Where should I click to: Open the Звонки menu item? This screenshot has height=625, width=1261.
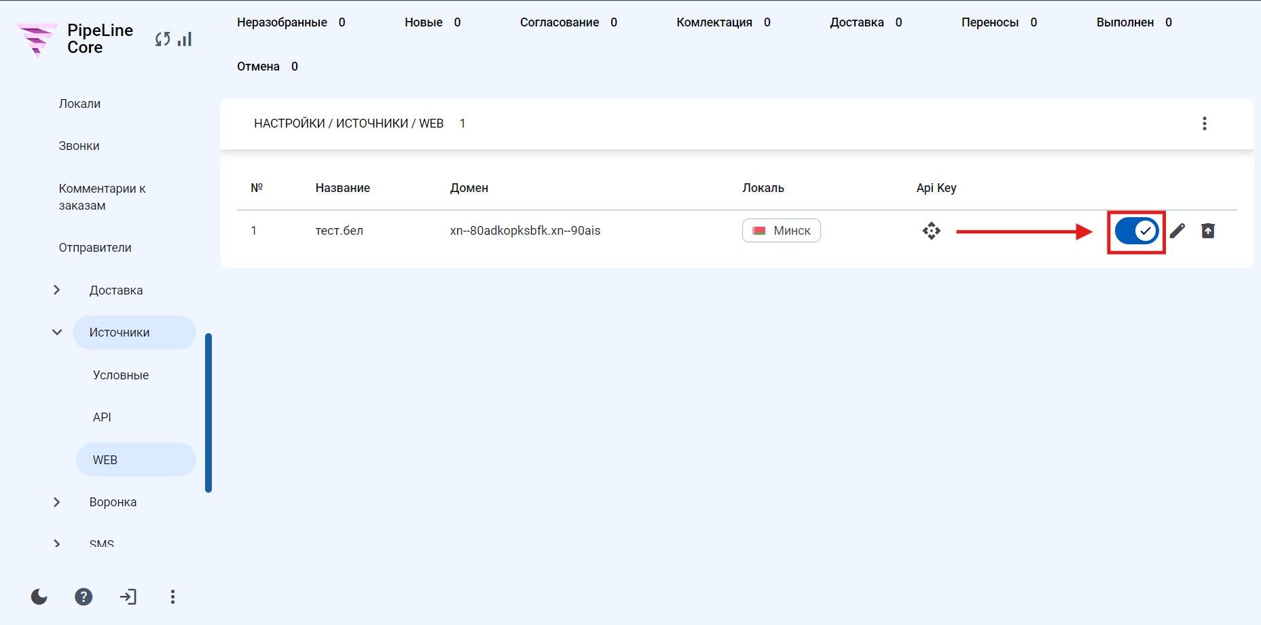pos(79,146)
